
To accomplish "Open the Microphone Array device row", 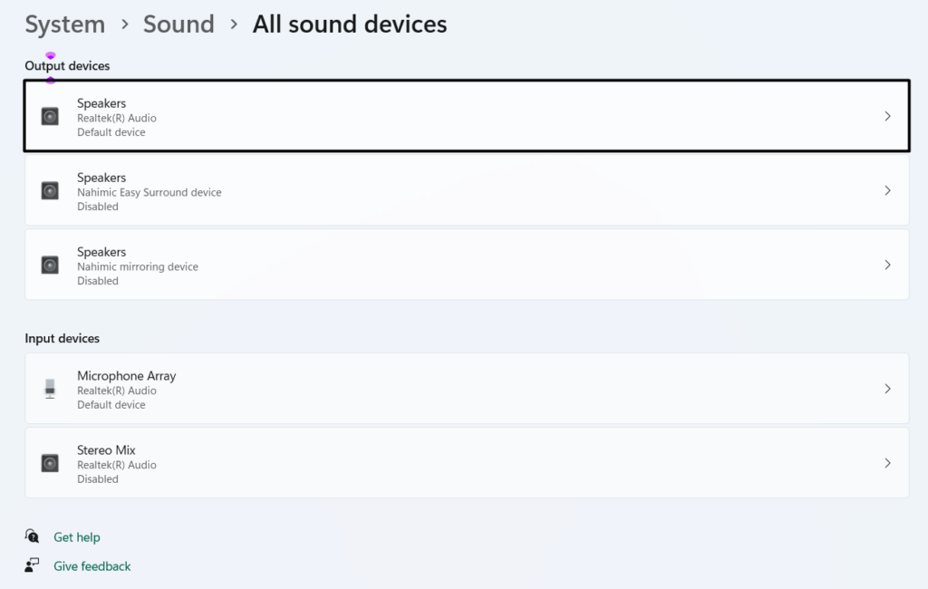I will coord(453,389).
